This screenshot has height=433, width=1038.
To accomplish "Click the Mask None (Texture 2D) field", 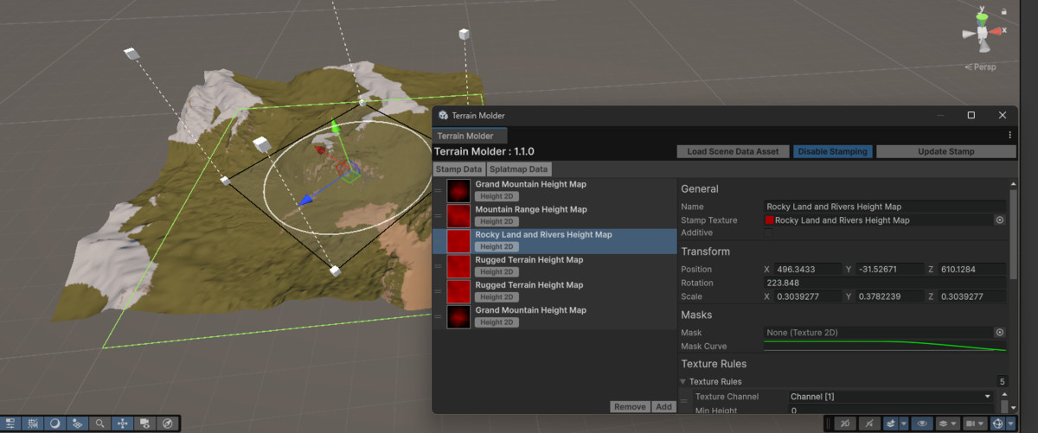I will click(879, 332).
